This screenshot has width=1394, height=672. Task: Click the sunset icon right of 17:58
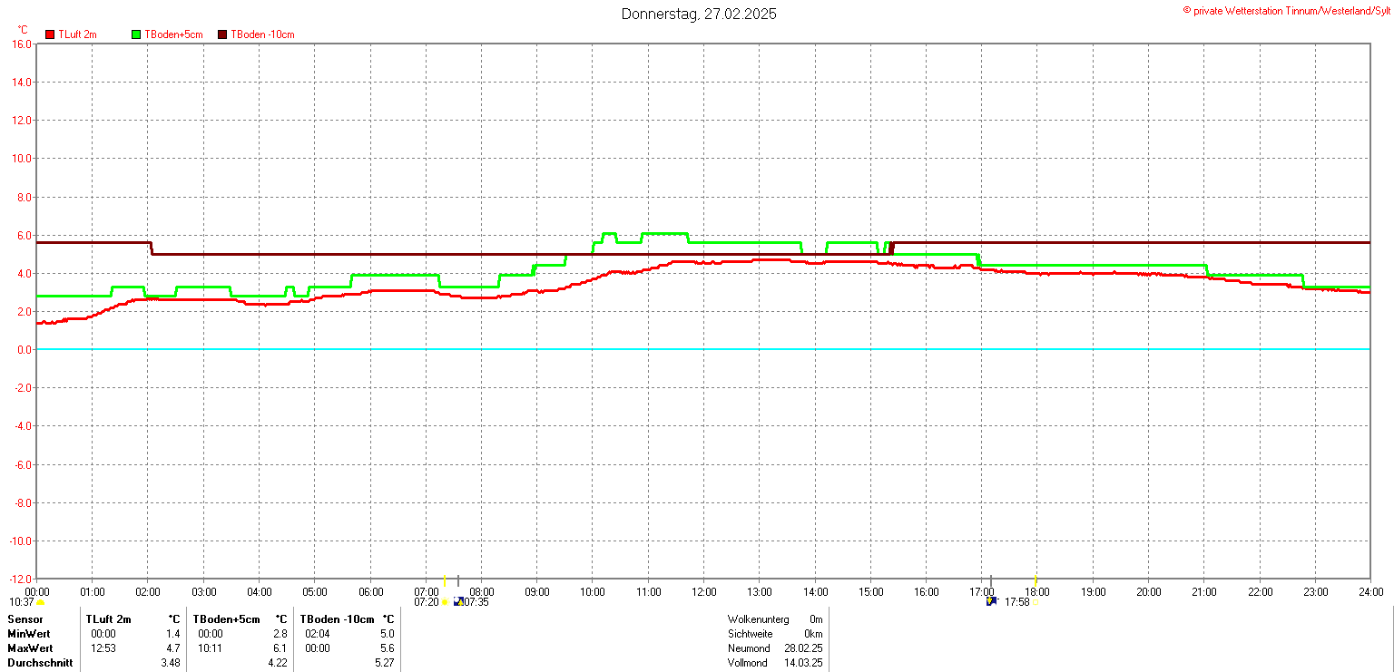click(x=1035, y=602)
